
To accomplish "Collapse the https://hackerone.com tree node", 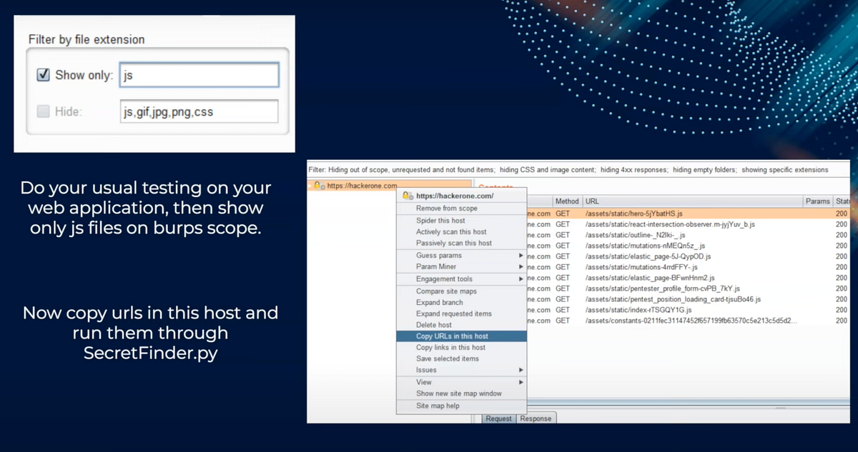I will pos(311,186).
